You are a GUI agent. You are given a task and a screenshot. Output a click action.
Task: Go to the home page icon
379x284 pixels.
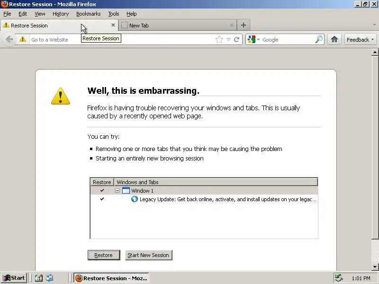[334, 39]
